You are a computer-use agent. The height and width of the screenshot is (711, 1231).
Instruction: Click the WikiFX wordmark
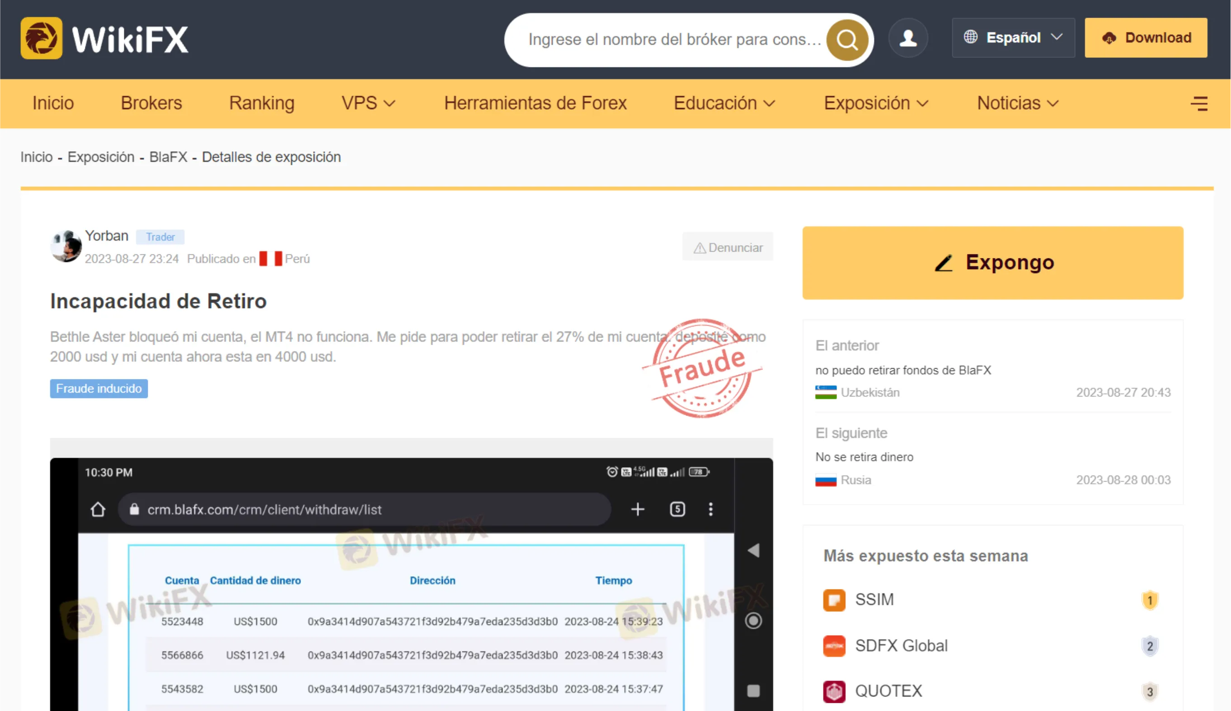pos(130,39)
